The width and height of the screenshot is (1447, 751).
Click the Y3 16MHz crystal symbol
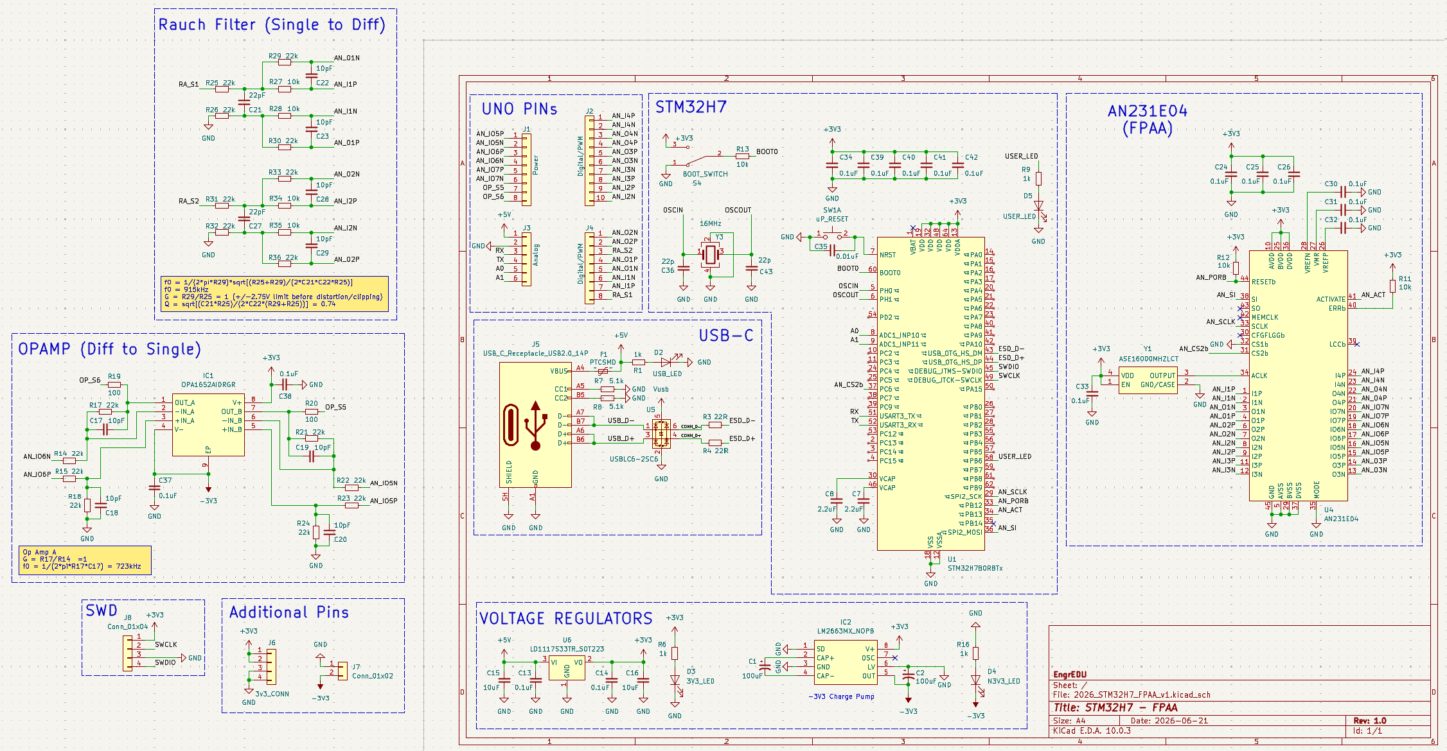(711, 254)
